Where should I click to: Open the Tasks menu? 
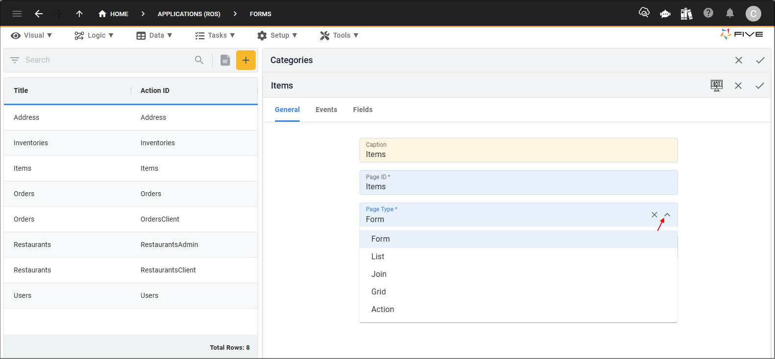coord(215,35)
